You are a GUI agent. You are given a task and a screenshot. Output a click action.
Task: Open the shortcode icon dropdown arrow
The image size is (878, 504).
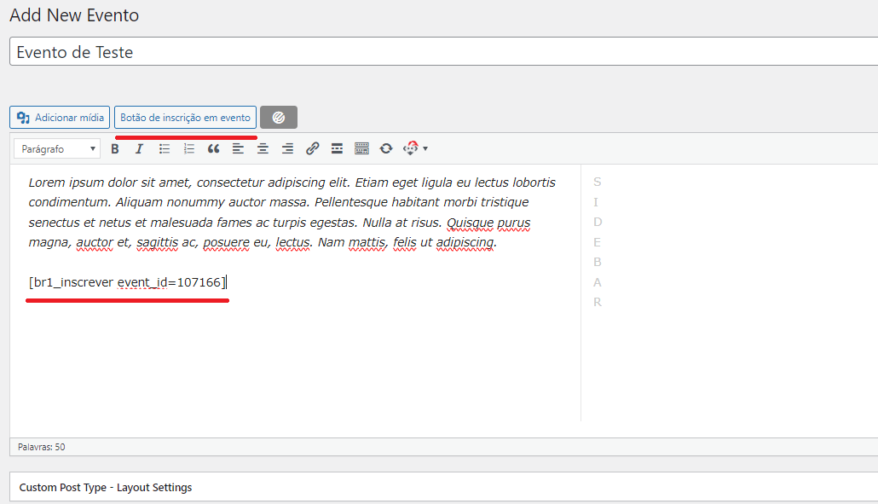(x=425, y=148)
